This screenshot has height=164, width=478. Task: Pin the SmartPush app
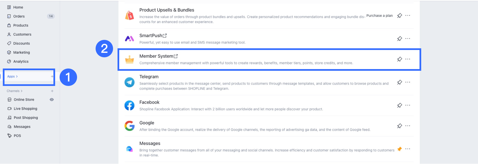400,39
